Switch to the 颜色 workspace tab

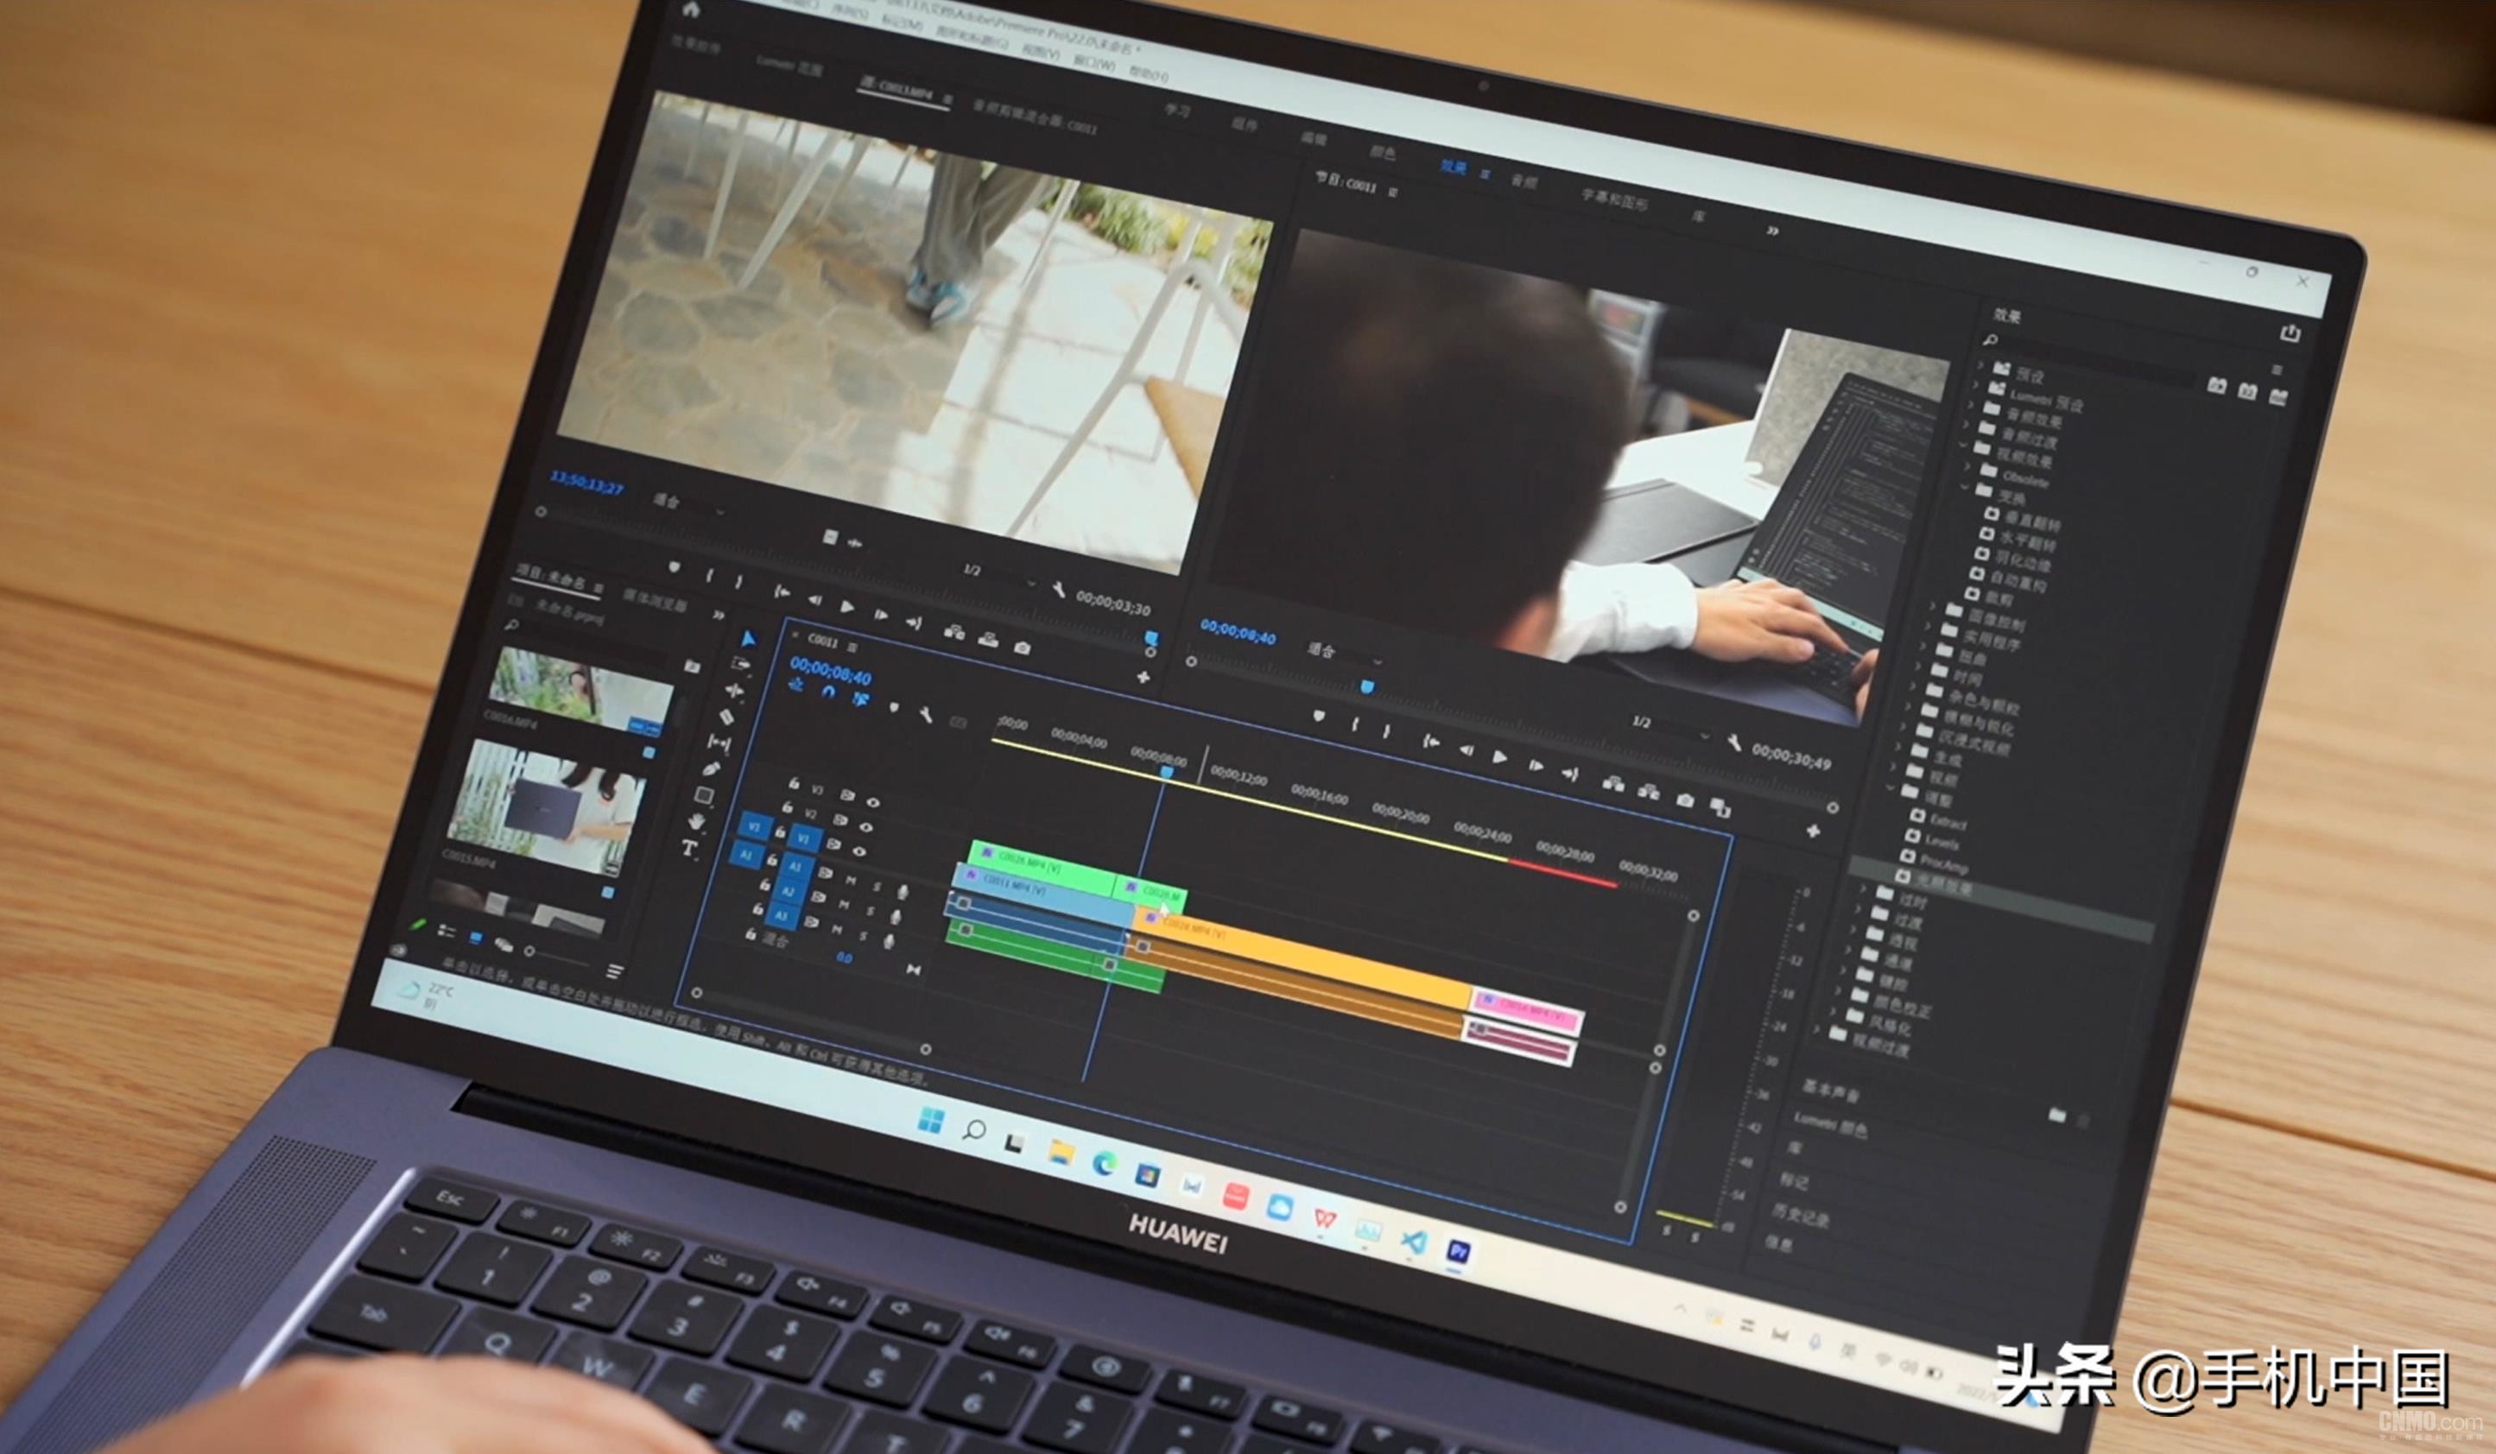tap(1383, 152)
